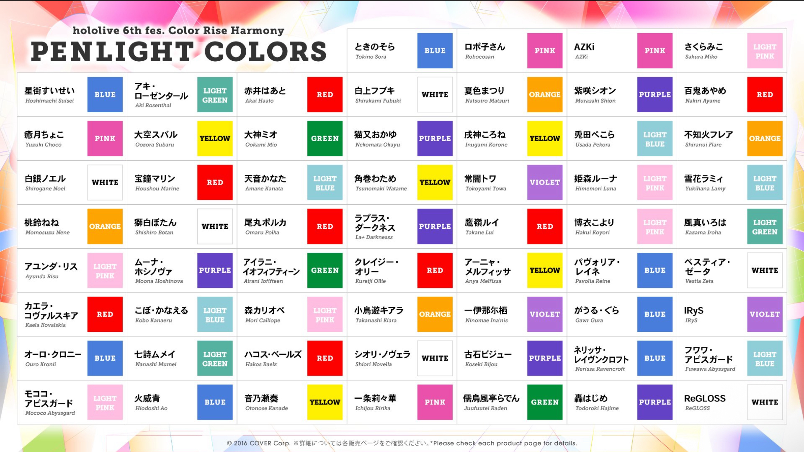The image size is (804, 452).
Task: Click the hololive 6th fes. subtitle
Action: click(x=178, y=31)
